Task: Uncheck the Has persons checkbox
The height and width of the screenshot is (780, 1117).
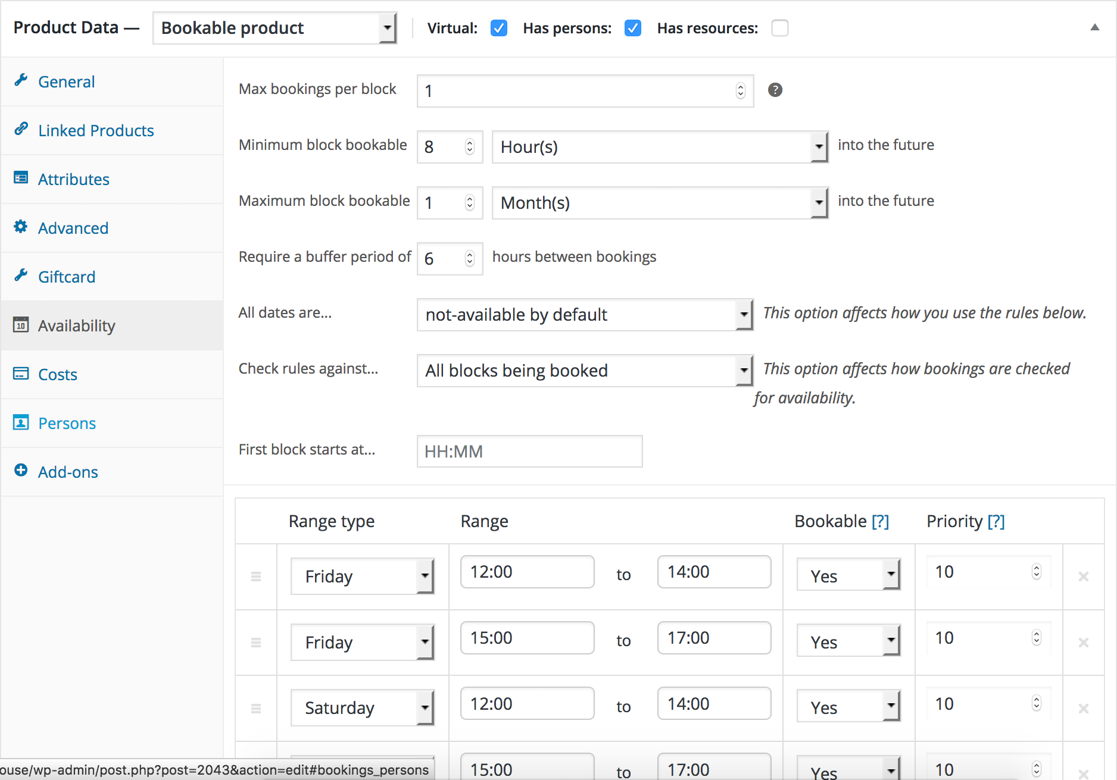Action: pyautogui.click(x=633, y=28)
